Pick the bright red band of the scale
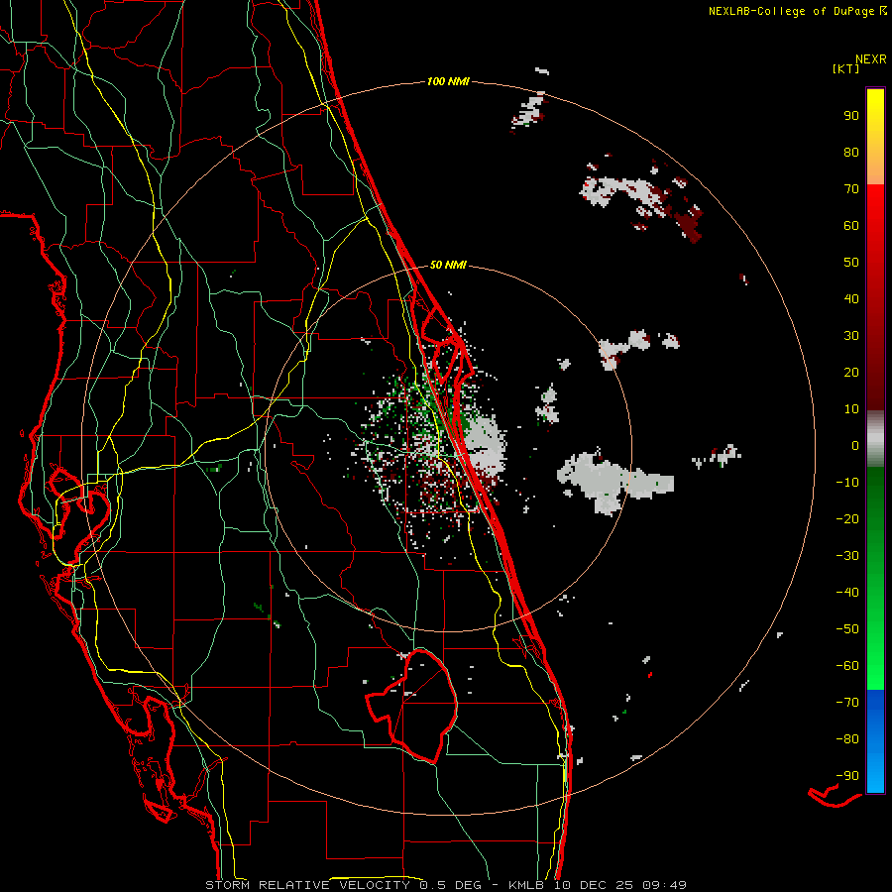 [875, 208]
